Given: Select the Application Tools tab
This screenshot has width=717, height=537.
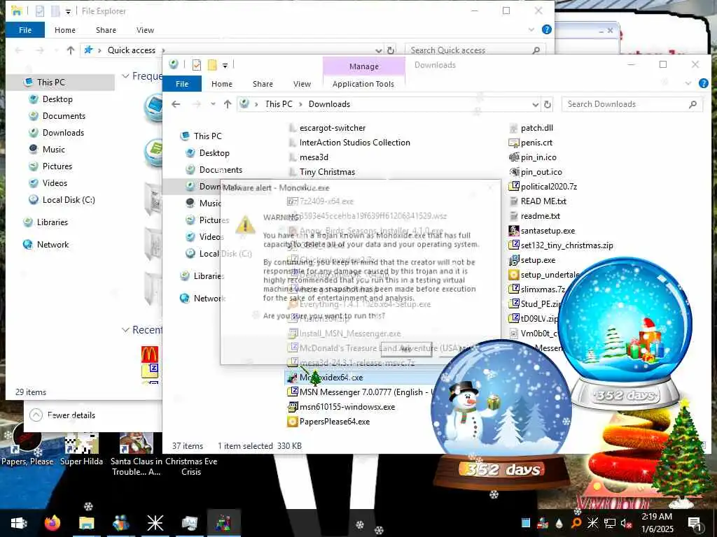Looking at the screenshot, I should [x=363, y=84].
